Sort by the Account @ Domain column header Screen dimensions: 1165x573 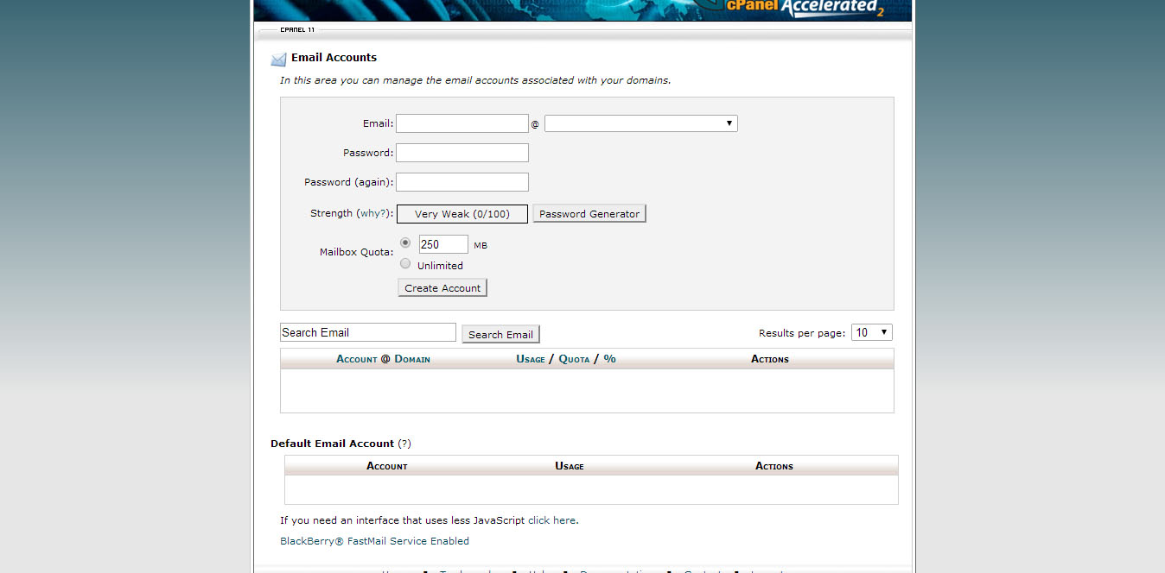click(x=383, y=358)
